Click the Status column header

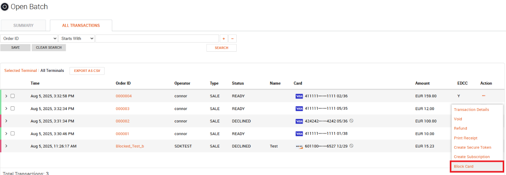238,83
